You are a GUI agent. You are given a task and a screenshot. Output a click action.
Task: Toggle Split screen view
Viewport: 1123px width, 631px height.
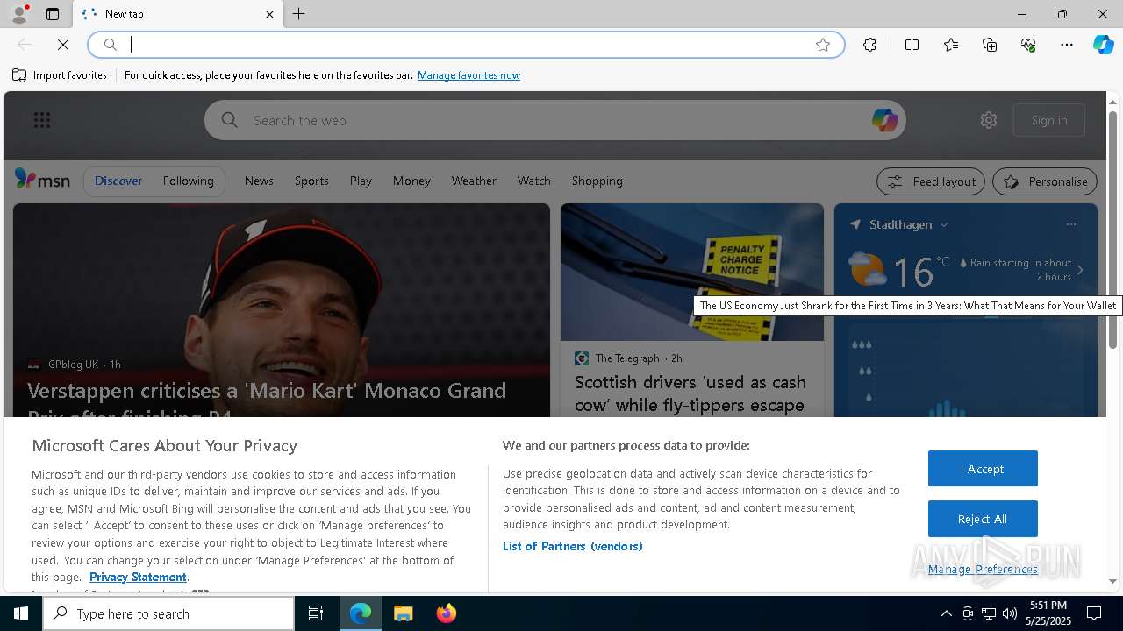(x=912, y=45)
